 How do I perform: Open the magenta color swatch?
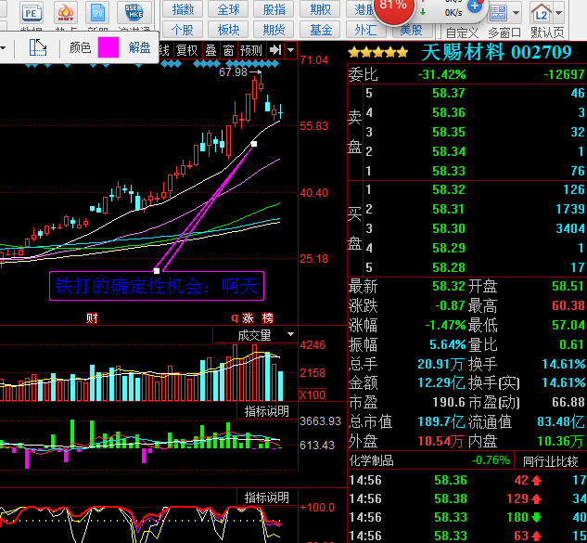pos(108,47)
